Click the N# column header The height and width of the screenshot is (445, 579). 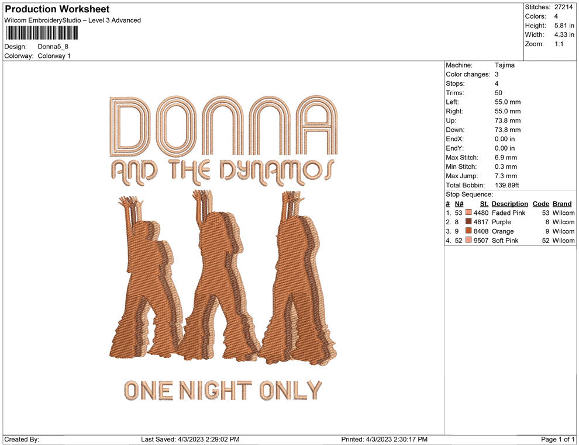click(459, 203)
